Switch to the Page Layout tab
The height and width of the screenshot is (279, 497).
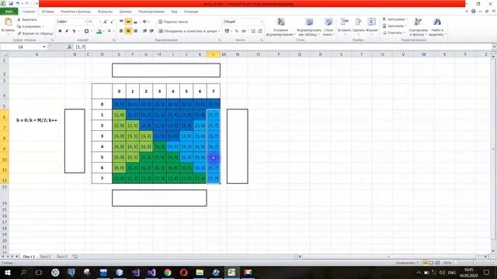76,12
